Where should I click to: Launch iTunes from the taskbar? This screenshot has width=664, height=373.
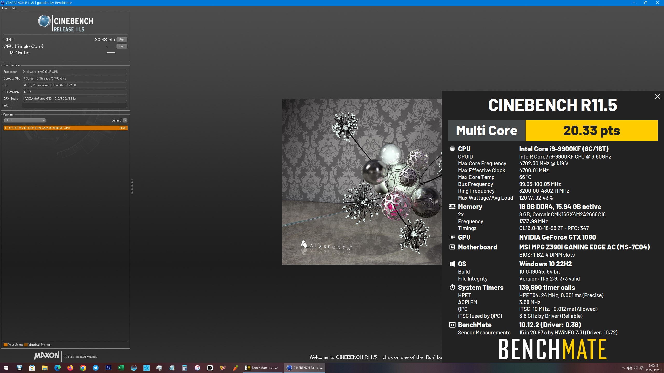(x=197, y=368)
